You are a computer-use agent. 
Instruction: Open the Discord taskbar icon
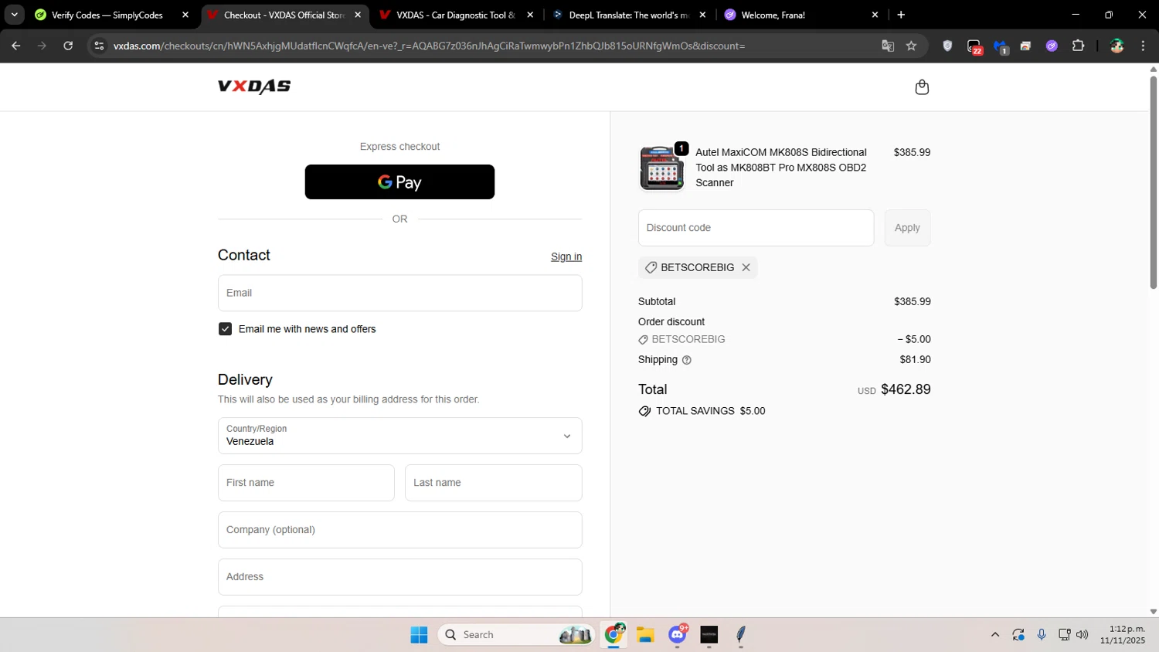click(x=678, y=634)
